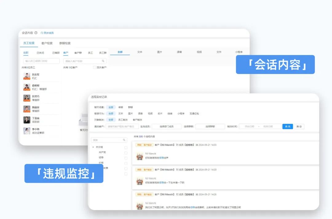This screenshot has width=332, height=219.
Task: Open the 选择部门成员 selector
Action: pos(167,127)
